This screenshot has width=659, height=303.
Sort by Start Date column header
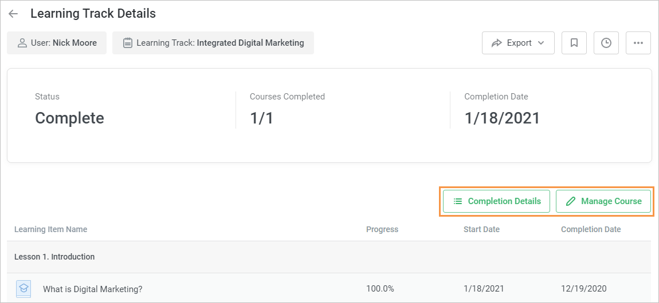tap(481, 229)
